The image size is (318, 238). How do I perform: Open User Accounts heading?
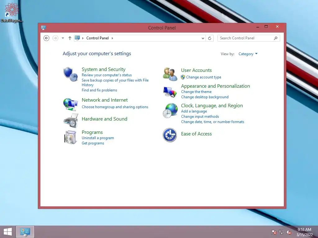pos(196,70)
